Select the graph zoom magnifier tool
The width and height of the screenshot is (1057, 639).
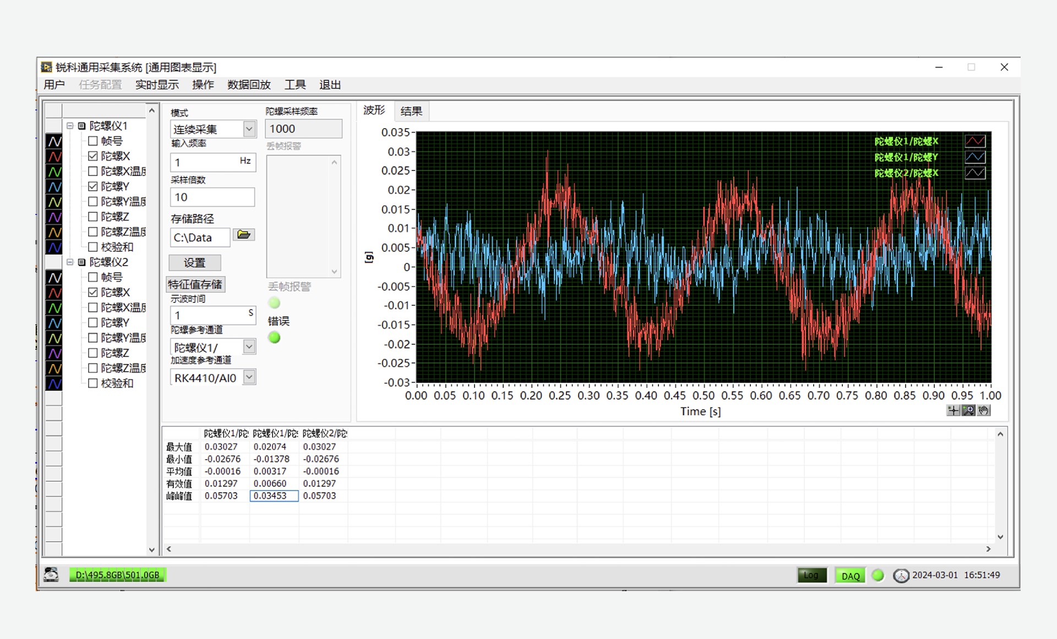point(968,410)
